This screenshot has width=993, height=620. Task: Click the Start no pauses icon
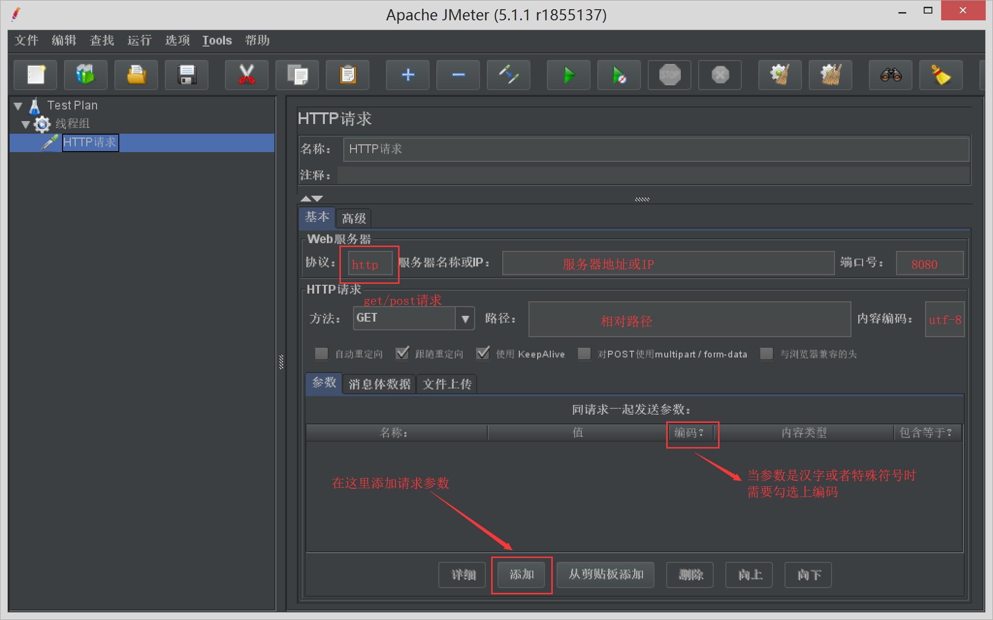[x=619, y=75]
